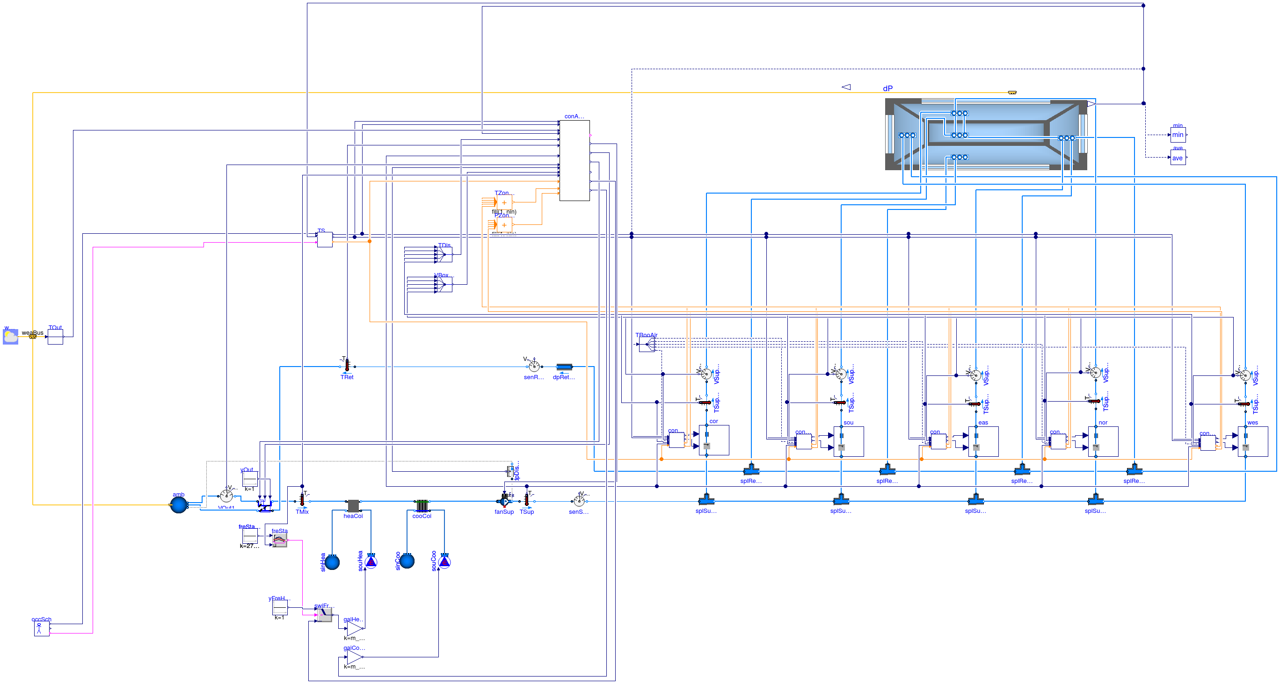
Task: Select the VBox multiplexer block
Action: (444, 285)
